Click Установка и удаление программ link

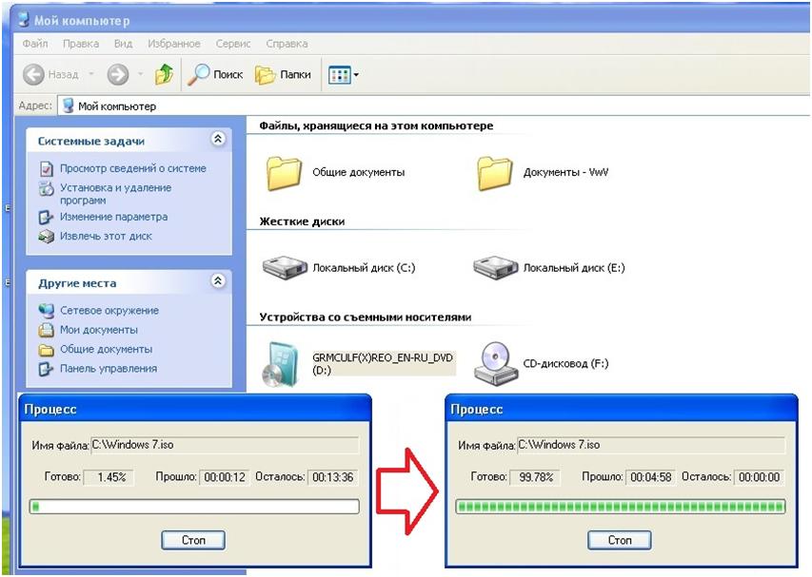click(115, 194)
